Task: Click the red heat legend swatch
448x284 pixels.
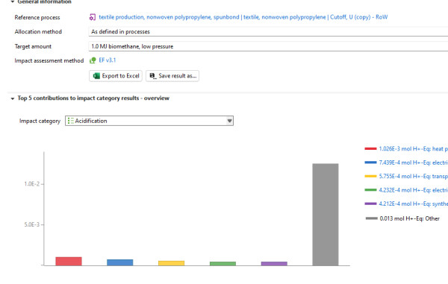Action: [370, 148]
